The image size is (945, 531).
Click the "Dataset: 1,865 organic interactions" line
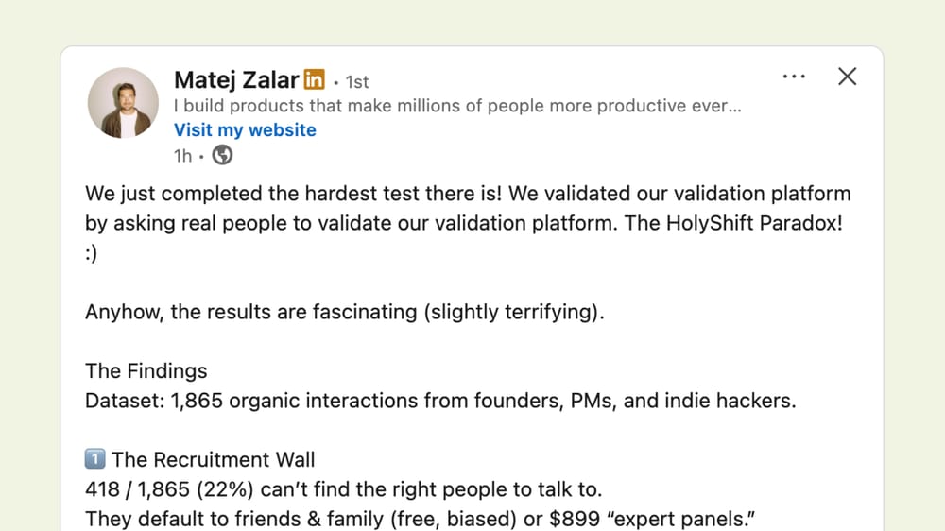pyautogui.click(x=440, y=401)
